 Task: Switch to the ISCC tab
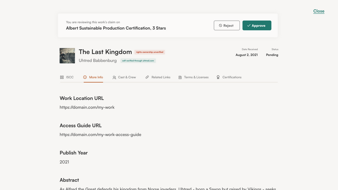(67, 77)
